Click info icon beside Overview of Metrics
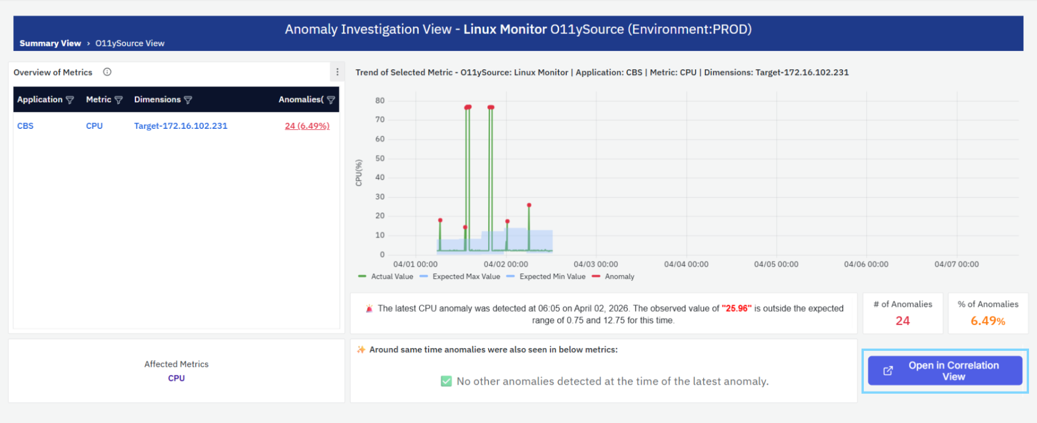The image size is (1037, 423). (107, 72)
